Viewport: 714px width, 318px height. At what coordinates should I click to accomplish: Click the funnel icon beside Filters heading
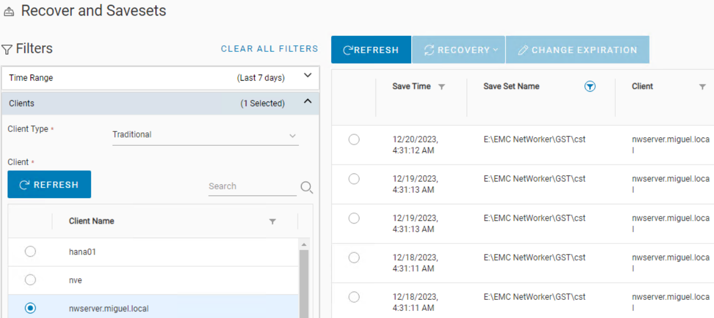(7, 49)
